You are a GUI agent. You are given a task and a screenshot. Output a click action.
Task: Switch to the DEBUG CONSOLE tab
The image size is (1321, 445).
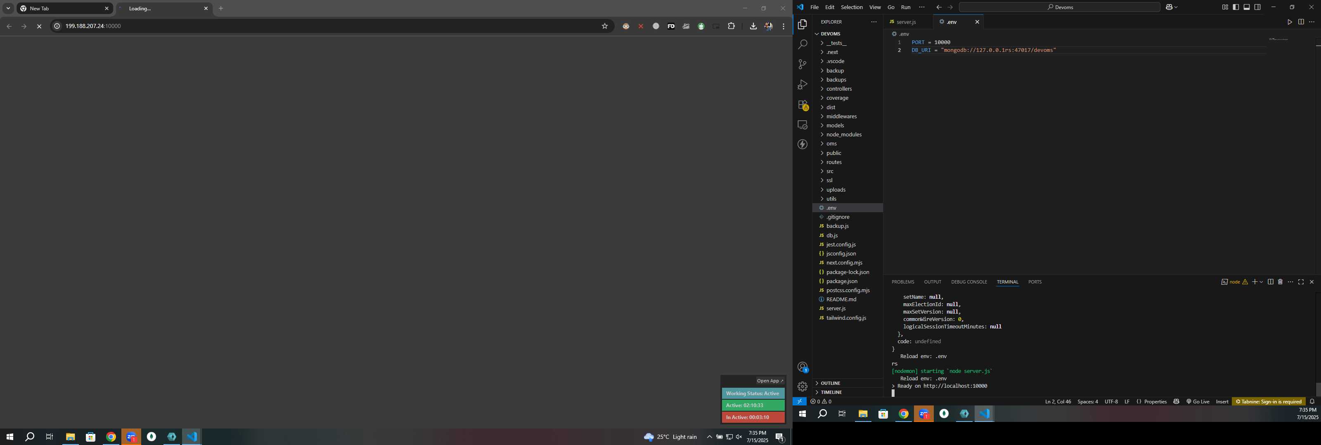[x=969, y=282]
